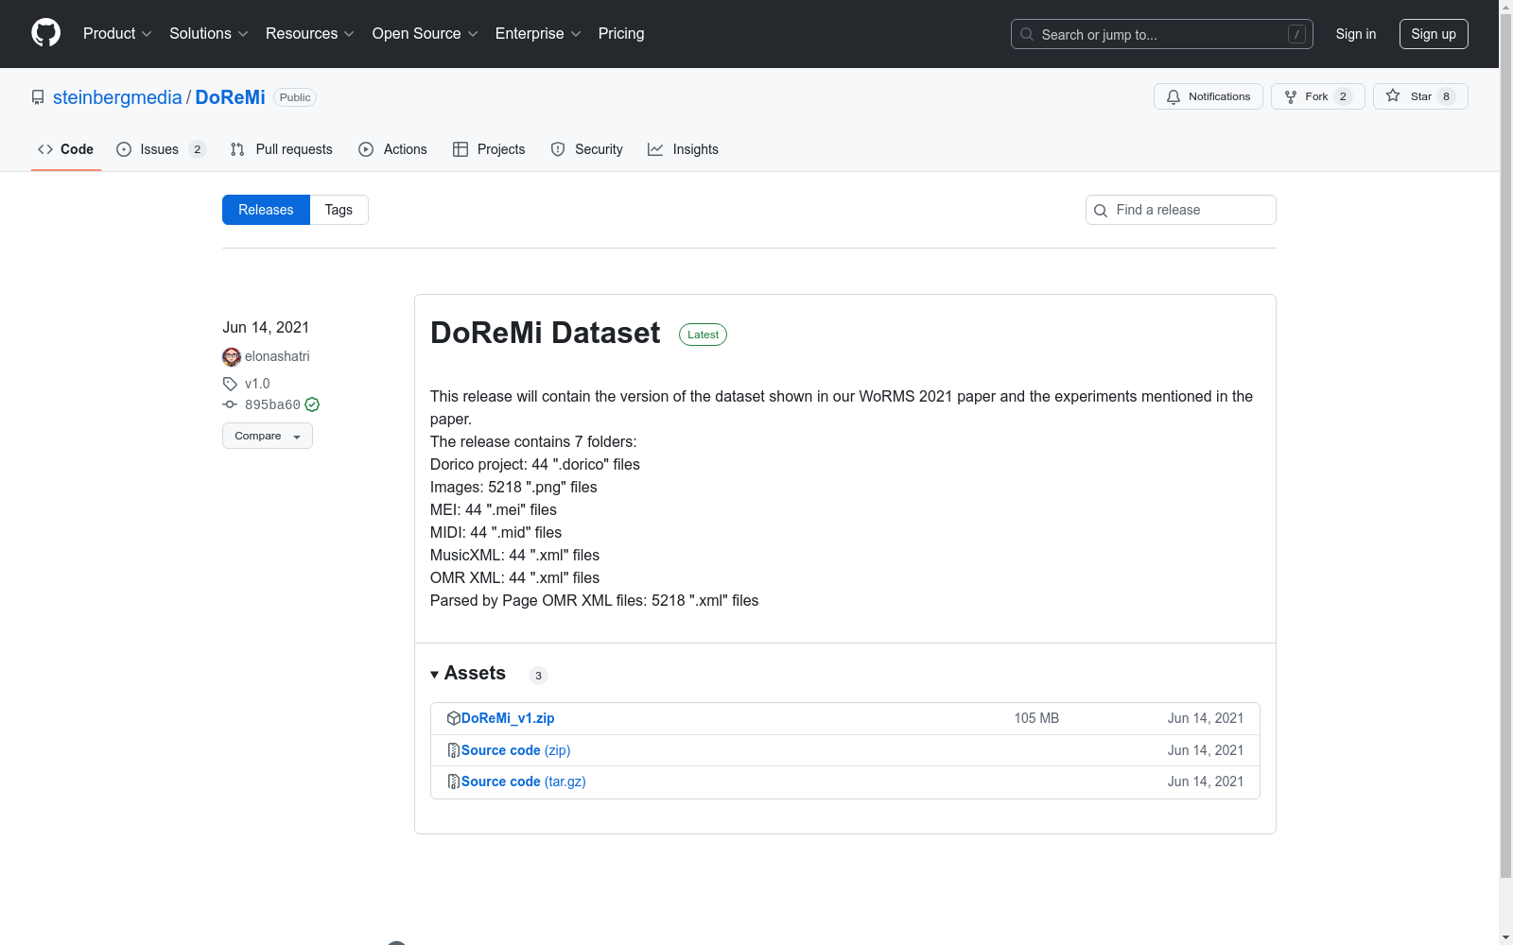This screenshot has width=1513, height=945.
Task: Click the package icon for DoReMi_v1.zip
Action: coord(454,718)
